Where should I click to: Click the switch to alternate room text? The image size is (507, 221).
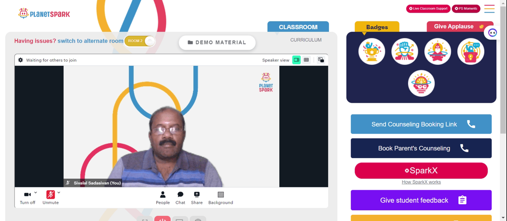[x=90, y=41]
